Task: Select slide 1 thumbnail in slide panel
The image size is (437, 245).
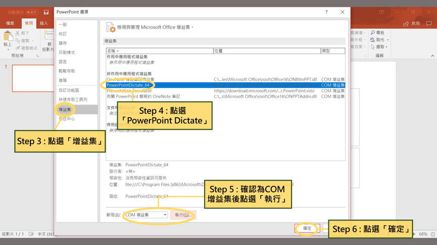Action: tap(33, 78)
